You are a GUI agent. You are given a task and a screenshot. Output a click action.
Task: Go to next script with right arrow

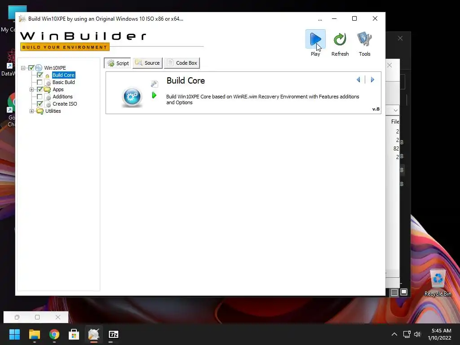coord(372,80)
